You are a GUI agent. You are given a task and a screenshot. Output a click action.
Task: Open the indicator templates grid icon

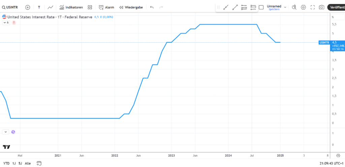point(90,7)
